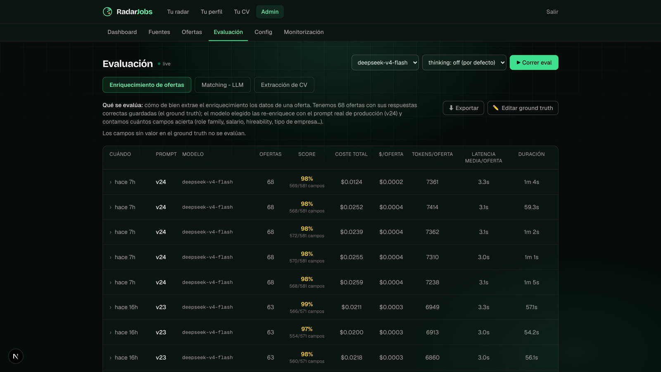Click the SCORE column header

point(307,154)
